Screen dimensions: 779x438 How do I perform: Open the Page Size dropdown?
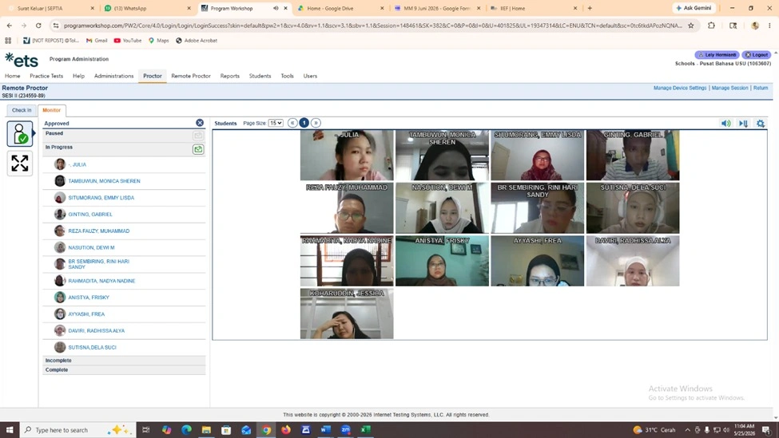tap(276, 123)
